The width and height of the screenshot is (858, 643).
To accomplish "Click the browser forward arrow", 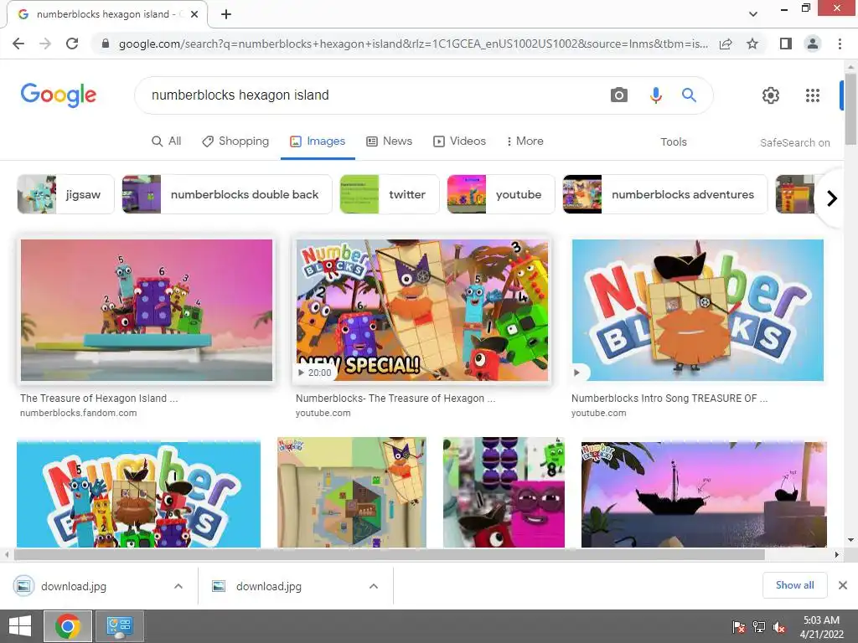I will point(45,44).
